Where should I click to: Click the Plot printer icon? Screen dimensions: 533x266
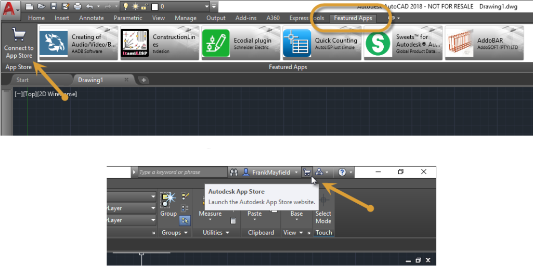click(77, 6)
